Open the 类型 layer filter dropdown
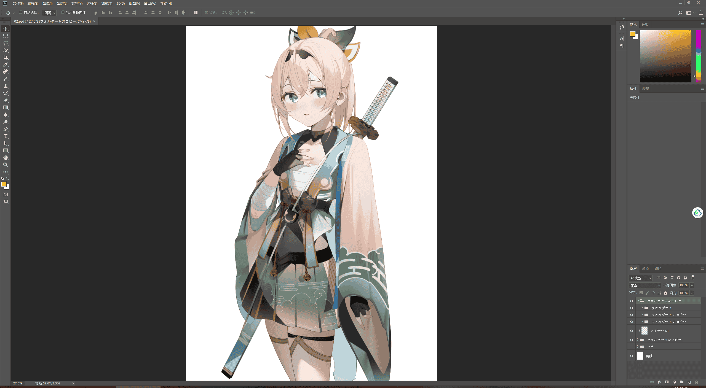Image resolution: width=706 pixels, height=388 pixels. [x=640, y=278]
